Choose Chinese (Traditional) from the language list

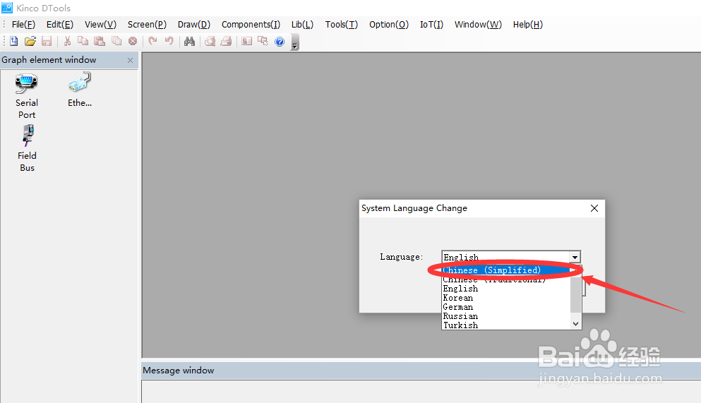coord(506,279)
